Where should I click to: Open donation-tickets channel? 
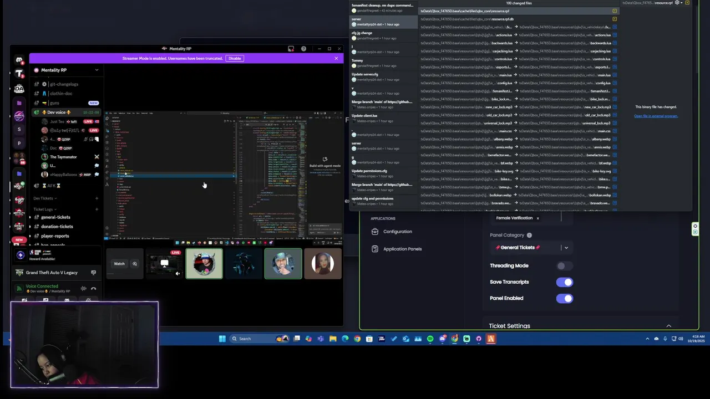tap(65, 227)
